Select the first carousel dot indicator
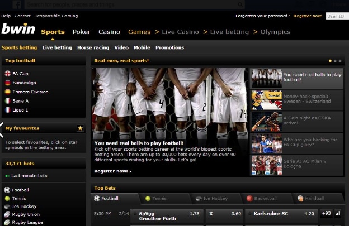This screenshot has height=226, width=349. 330,61
